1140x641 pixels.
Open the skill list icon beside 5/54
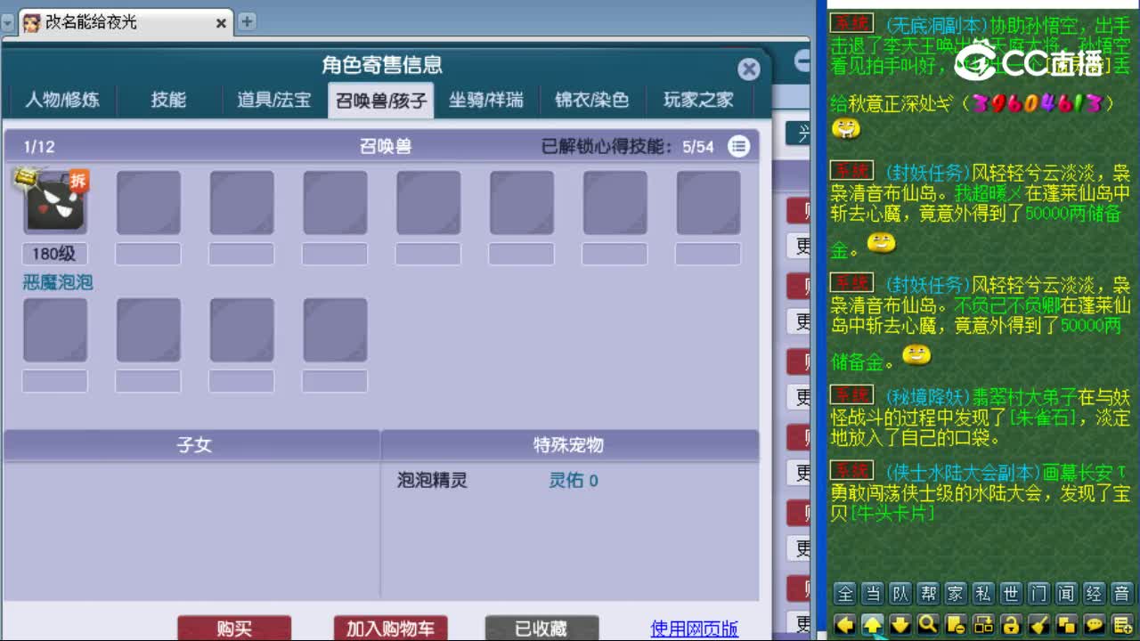tap(738, 147)
